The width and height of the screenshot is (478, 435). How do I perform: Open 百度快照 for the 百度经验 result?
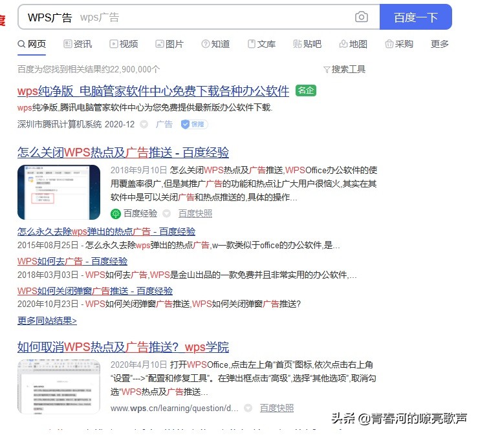[195, 213]
